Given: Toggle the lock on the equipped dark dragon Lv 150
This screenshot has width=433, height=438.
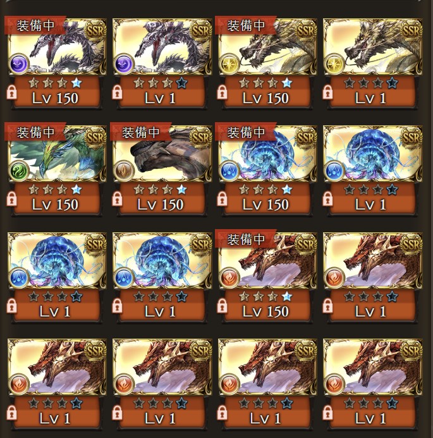Looking at the screenshot, I should coord(11,93).
